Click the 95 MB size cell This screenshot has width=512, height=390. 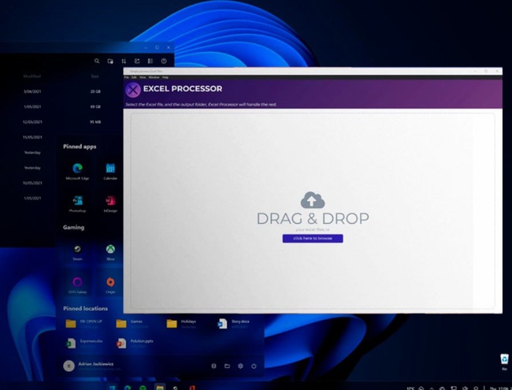[x=95, y=122]
